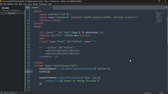Click the closing body tag on line 24
This screenshot has height=94, width=168.
pyautogui.click(x=39, y=63)
